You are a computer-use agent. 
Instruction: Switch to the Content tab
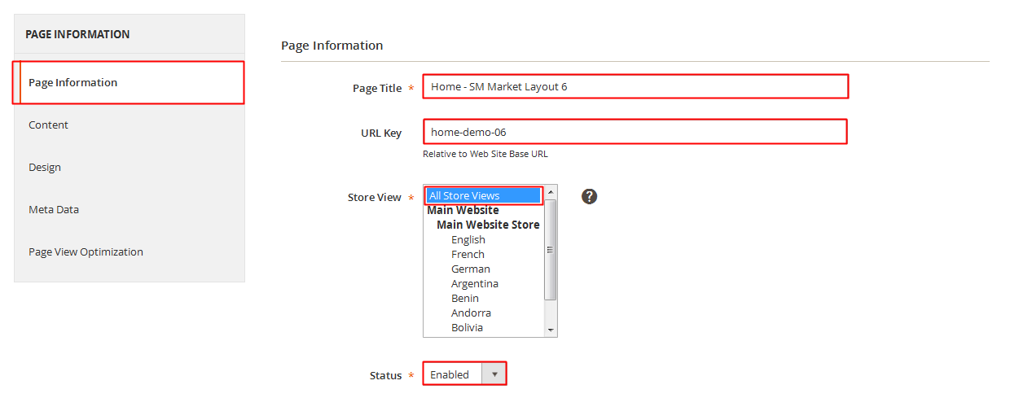129,125
